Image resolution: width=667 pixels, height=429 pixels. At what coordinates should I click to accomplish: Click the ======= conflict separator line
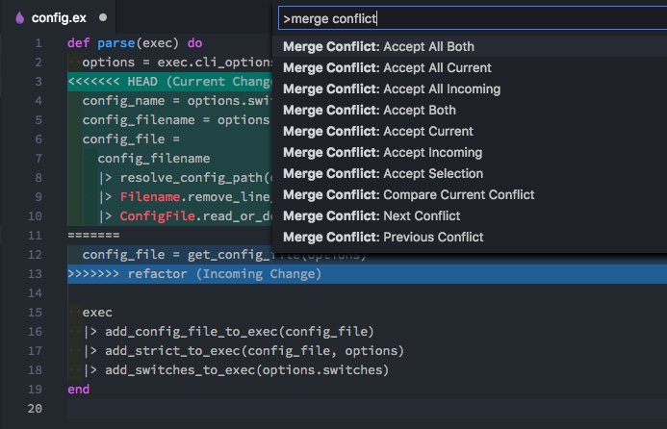[x=93, y=235]
